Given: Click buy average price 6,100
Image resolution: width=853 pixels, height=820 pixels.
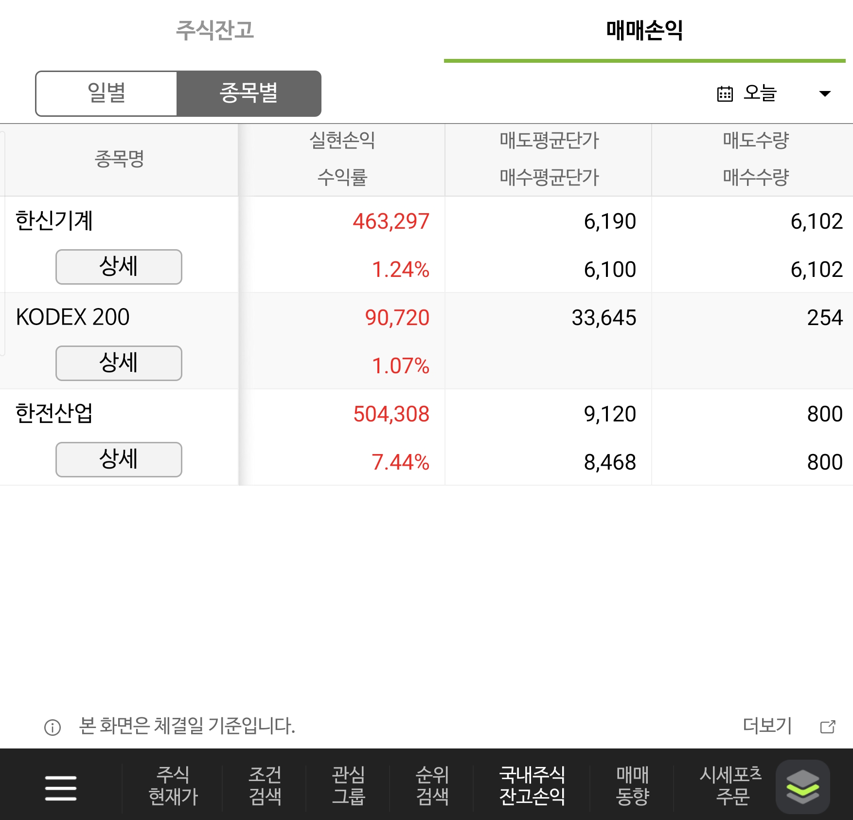Looking at the screenshot, I should tap(610, 270).
